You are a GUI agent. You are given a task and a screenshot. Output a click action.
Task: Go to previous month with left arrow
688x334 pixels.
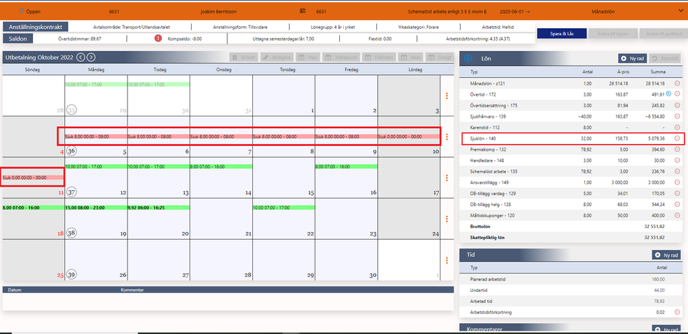(x=81, y=57)
